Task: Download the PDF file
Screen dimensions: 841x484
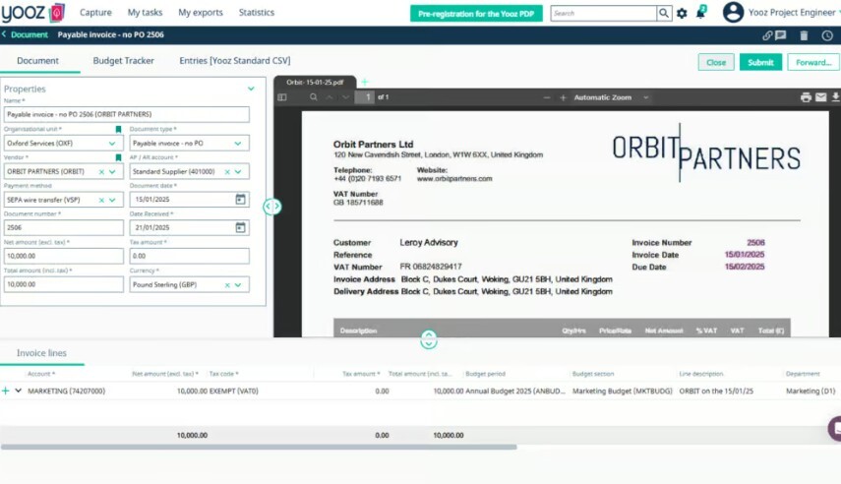Action: click(x=836, y=97)
